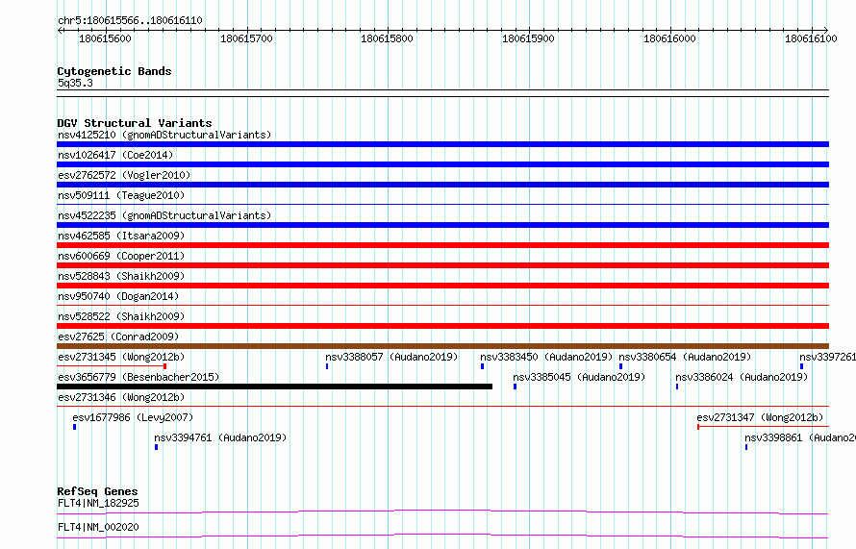The image size is (856, 549).
Task: Select the blue bar for nsv1026417
Action: [x=442, y=164]
